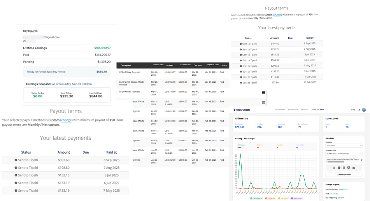This screenshot has width=370, height=201.
Task: Click the Ready for Payout Next Pay Period box
Action: point(67,72)
